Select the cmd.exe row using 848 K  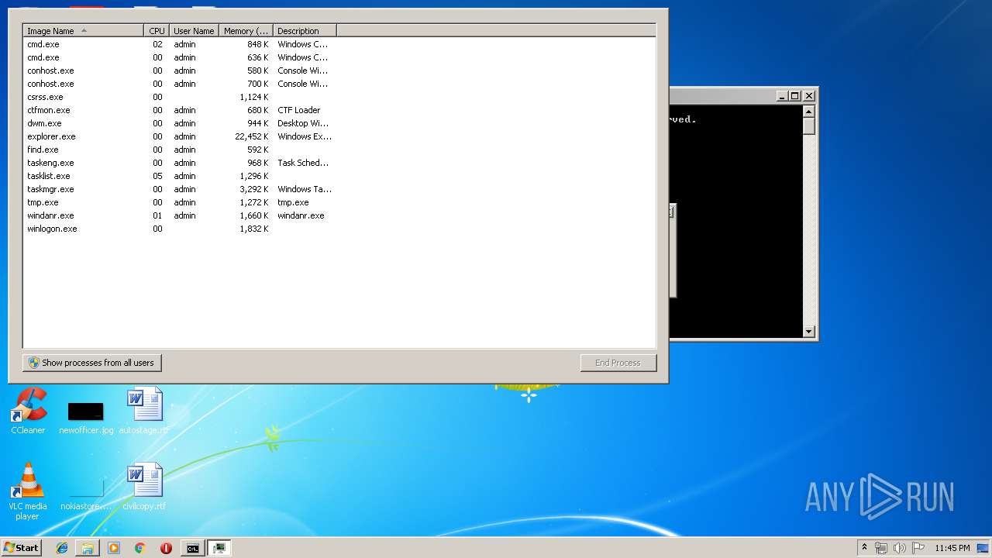(x=339, y=44)
